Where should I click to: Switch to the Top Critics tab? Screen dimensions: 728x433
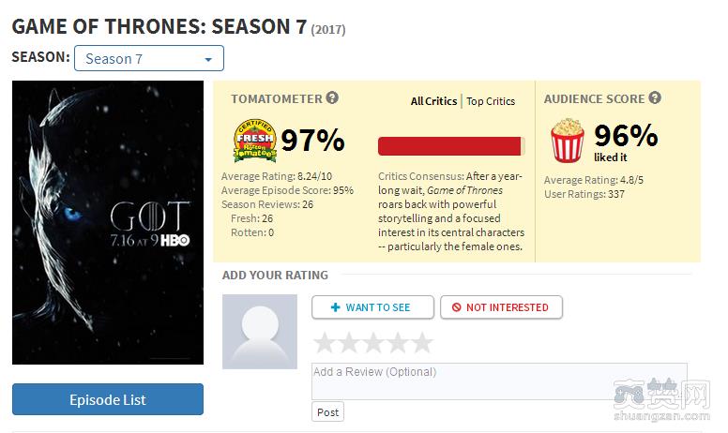click(491, 101)
